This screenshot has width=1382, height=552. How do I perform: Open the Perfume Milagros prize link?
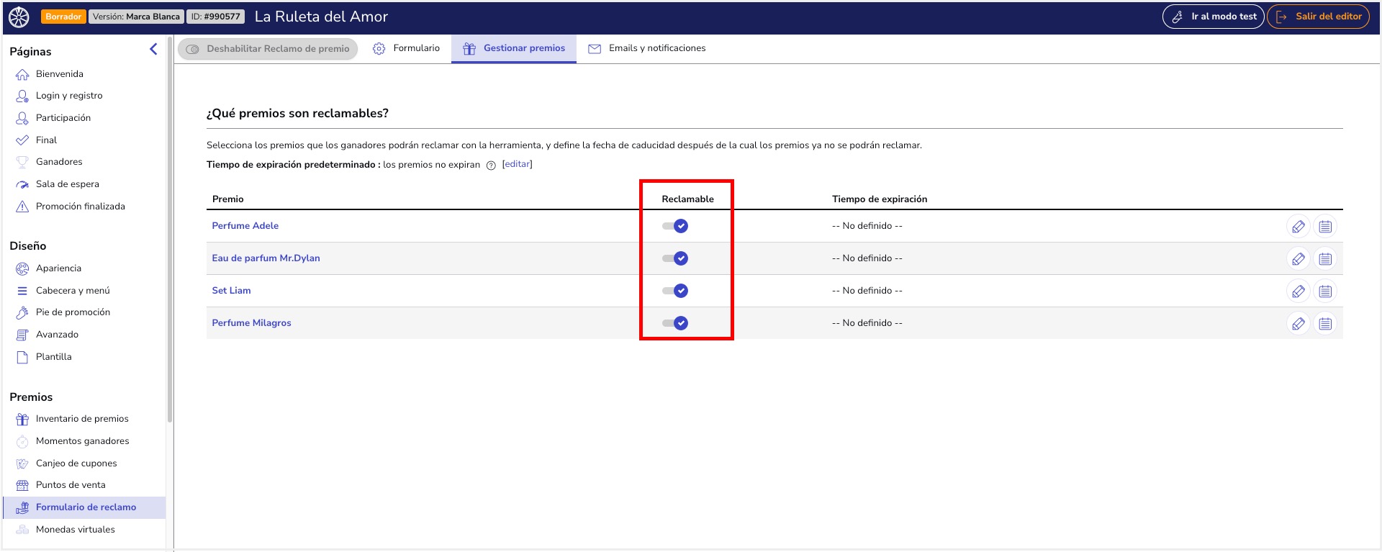[x=251, y=323]
